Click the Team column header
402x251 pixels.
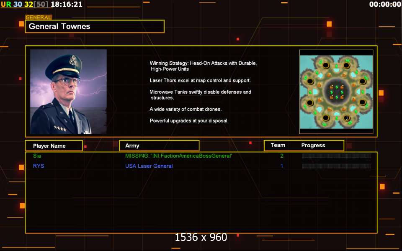tap(278, 145)
